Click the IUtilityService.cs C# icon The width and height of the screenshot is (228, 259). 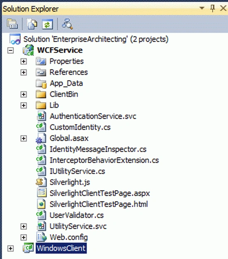coord(41,171)
